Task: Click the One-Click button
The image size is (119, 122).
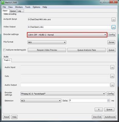Action: 97,117
